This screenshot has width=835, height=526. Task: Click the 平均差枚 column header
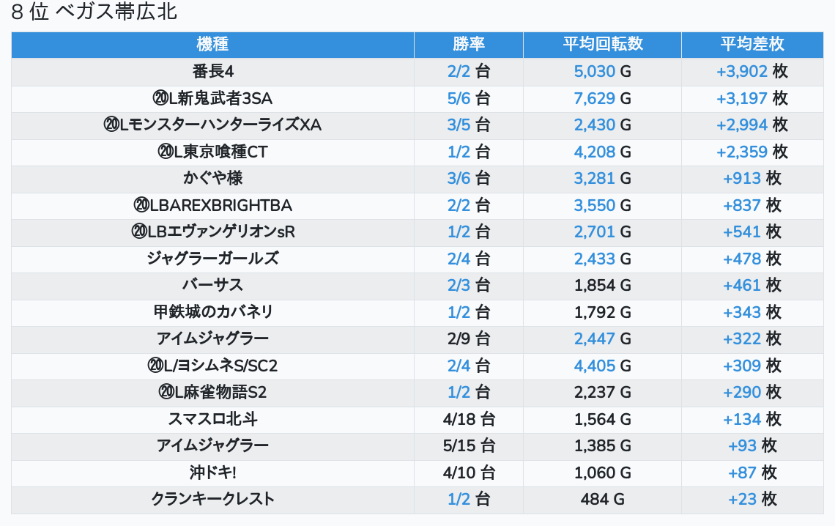point(751,44)
